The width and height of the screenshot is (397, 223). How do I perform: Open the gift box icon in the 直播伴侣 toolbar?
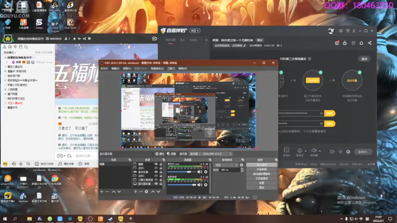pyautogui.click(x=337, y=43)
